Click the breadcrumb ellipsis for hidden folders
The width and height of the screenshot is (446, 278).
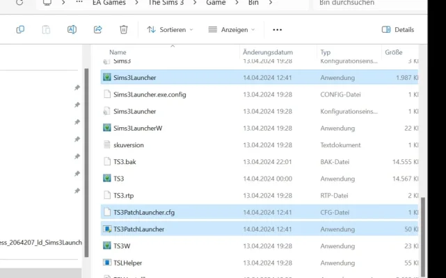click(79, 2)
